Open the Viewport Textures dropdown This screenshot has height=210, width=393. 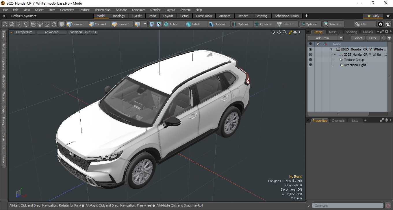[83, 32]
